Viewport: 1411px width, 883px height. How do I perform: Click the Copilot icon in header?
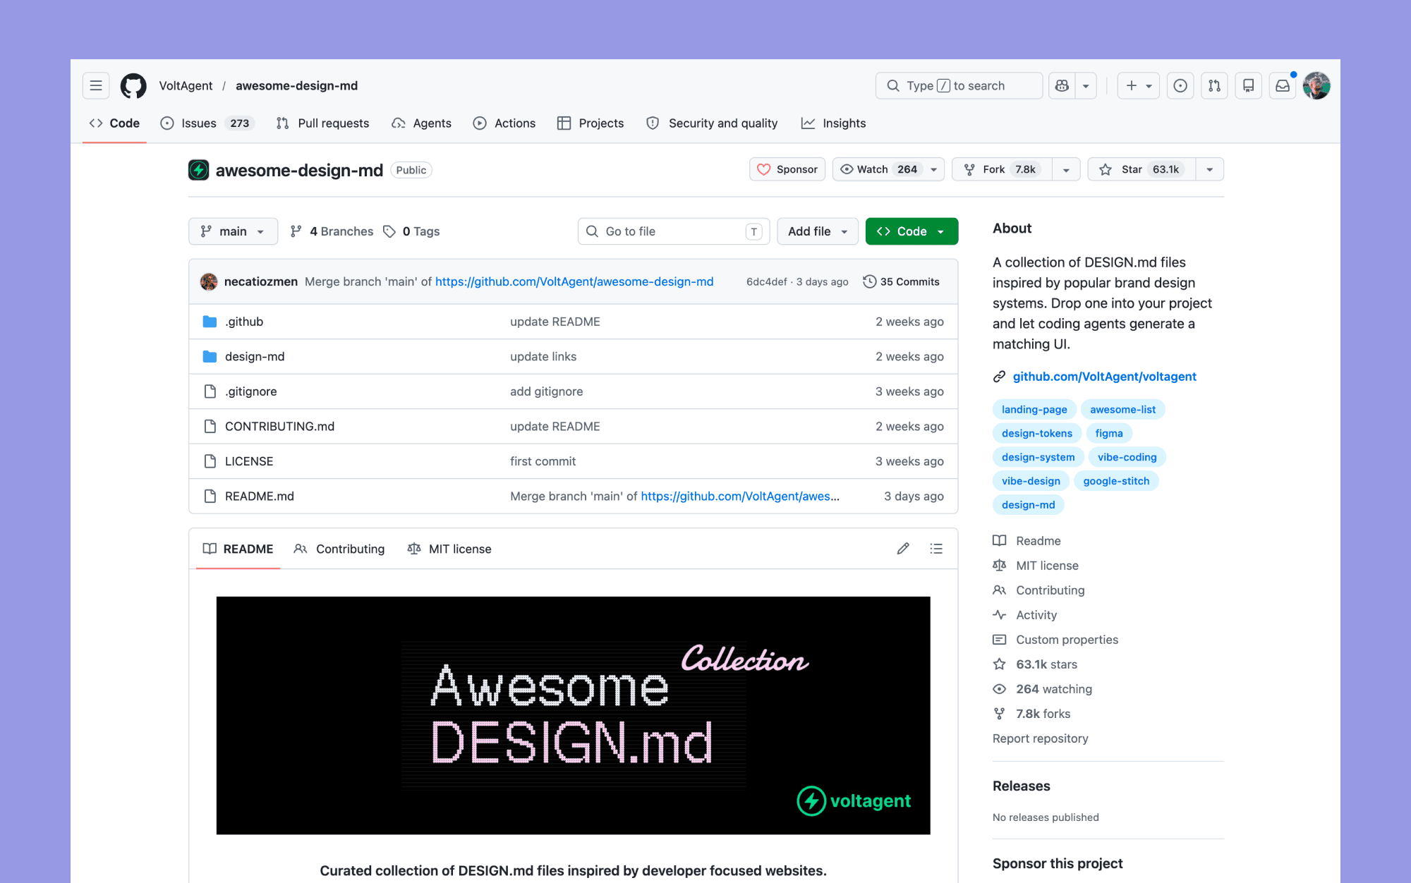pyautogui.click(x=1062, y=85)
